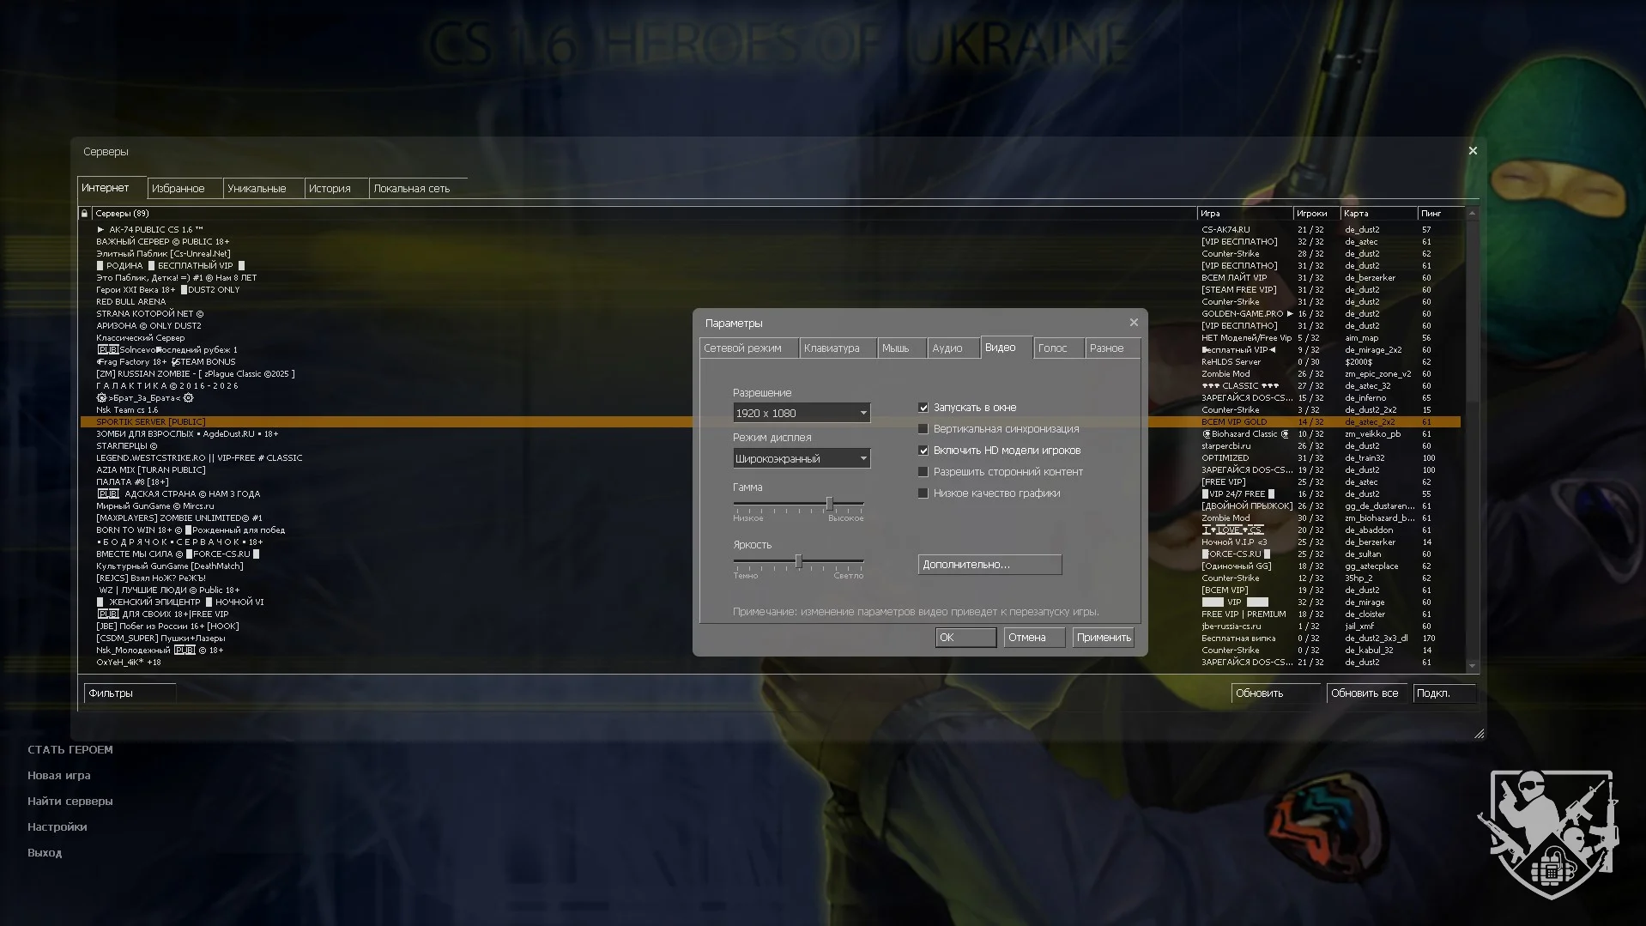Click the resize grip of Серверы window

1479,734
